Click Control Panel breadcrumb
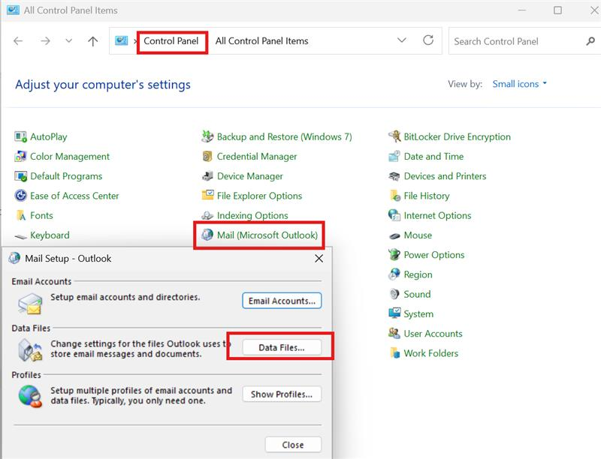Screen dimensions: 601x459 171,41
